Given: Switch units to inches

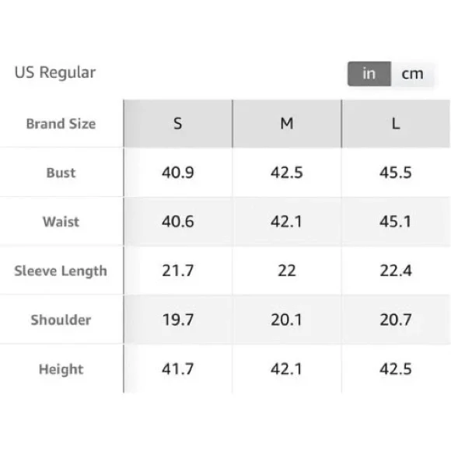Looking at the screenshot, I should pos(369,74).
